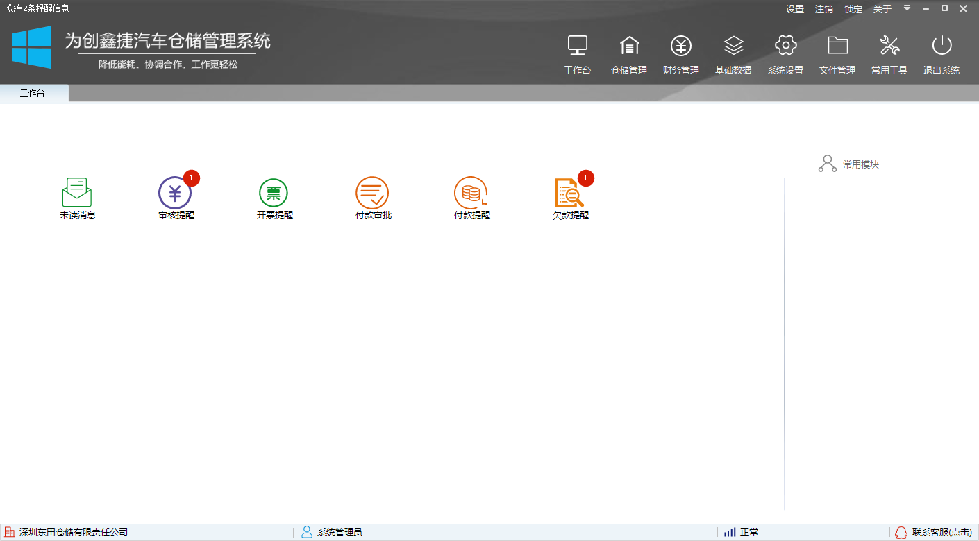Open the 财务管理 (finance management) icon

pos(680,54)
